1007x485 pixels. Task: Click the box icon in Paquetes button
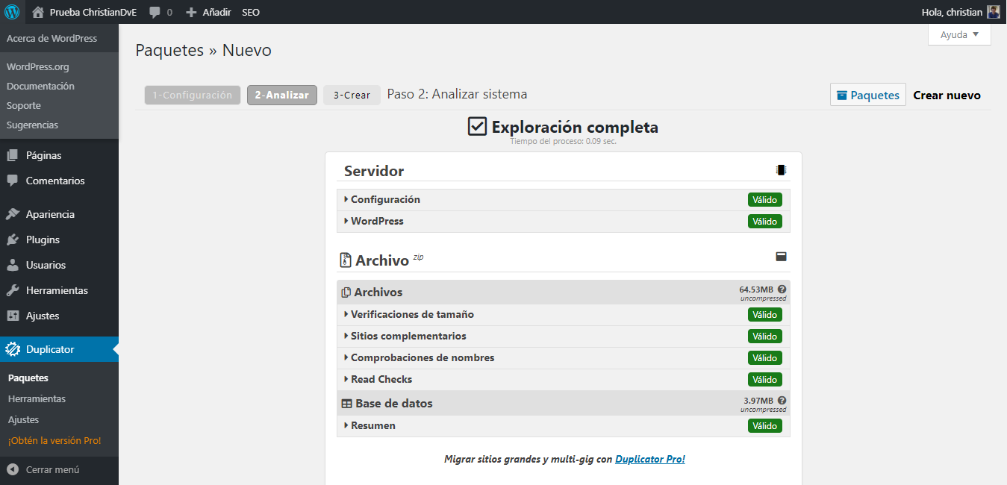[x=842, y=96]
